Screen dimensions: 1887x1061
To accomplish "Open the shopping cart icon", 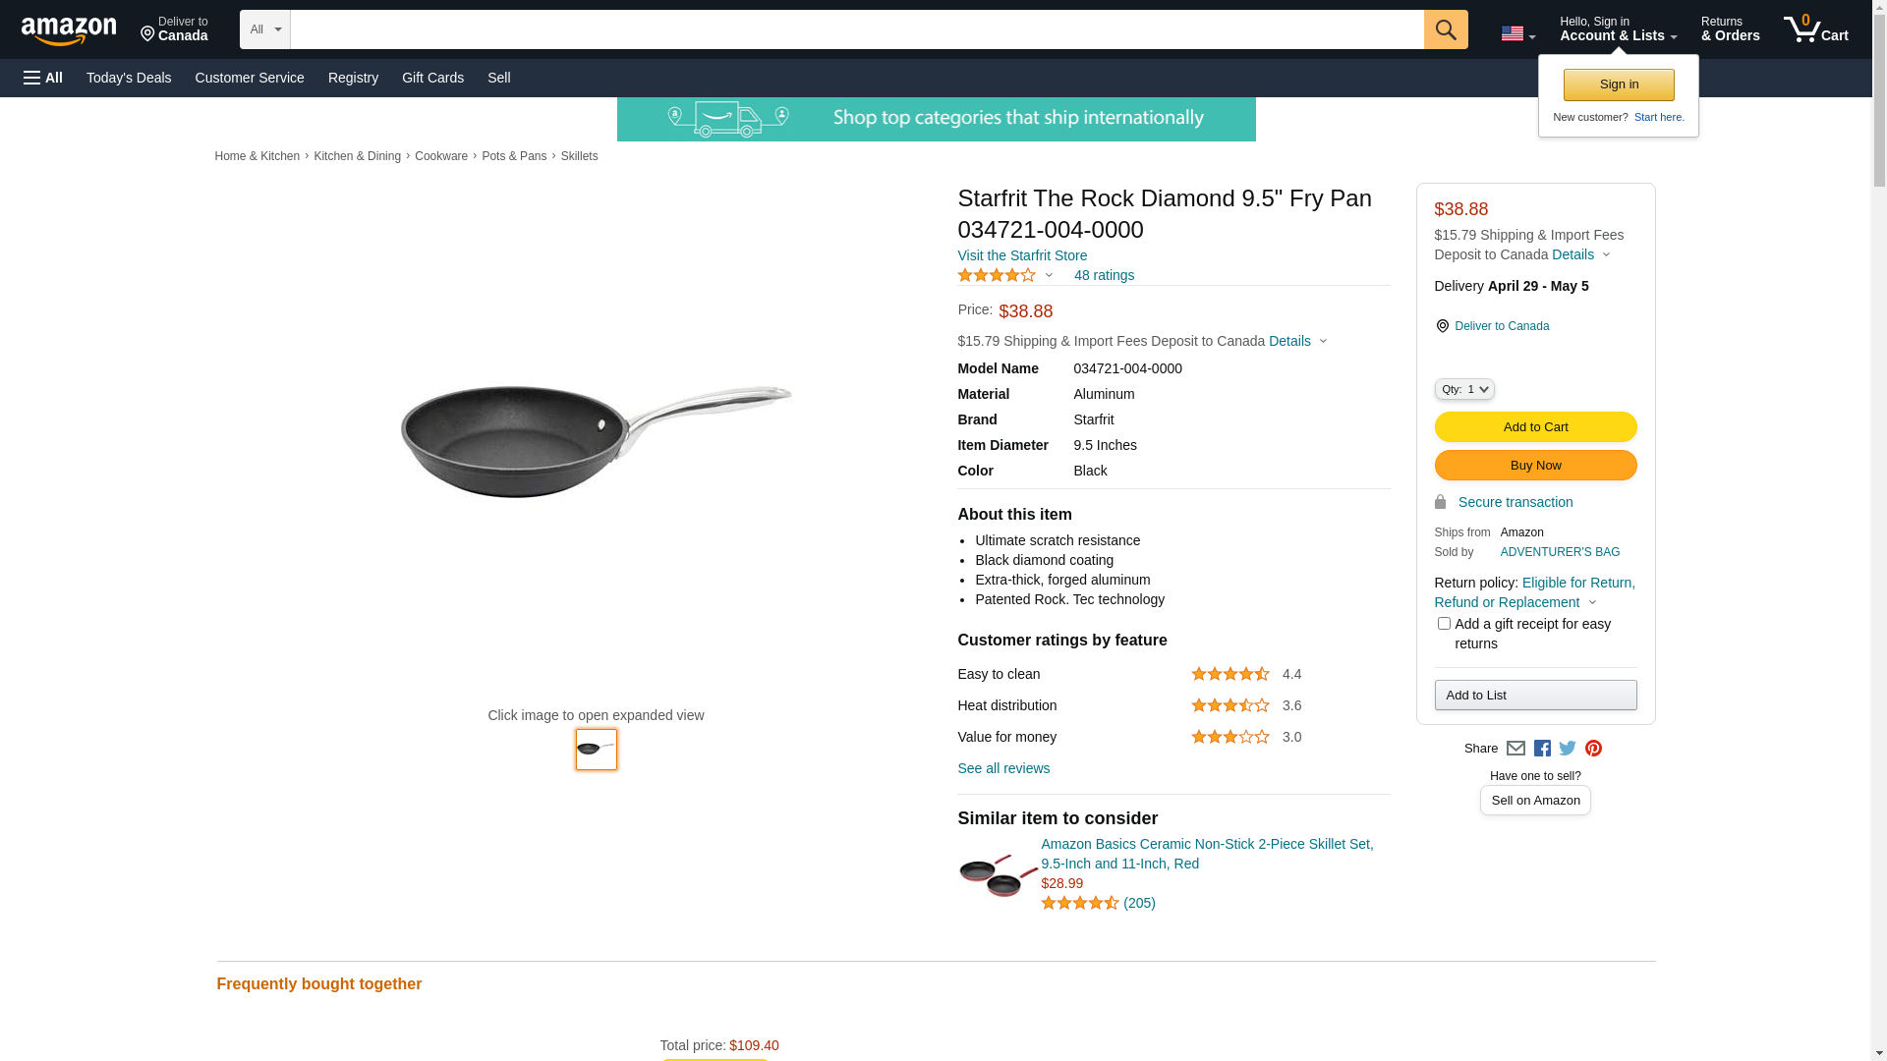I will coord(1815,29).
